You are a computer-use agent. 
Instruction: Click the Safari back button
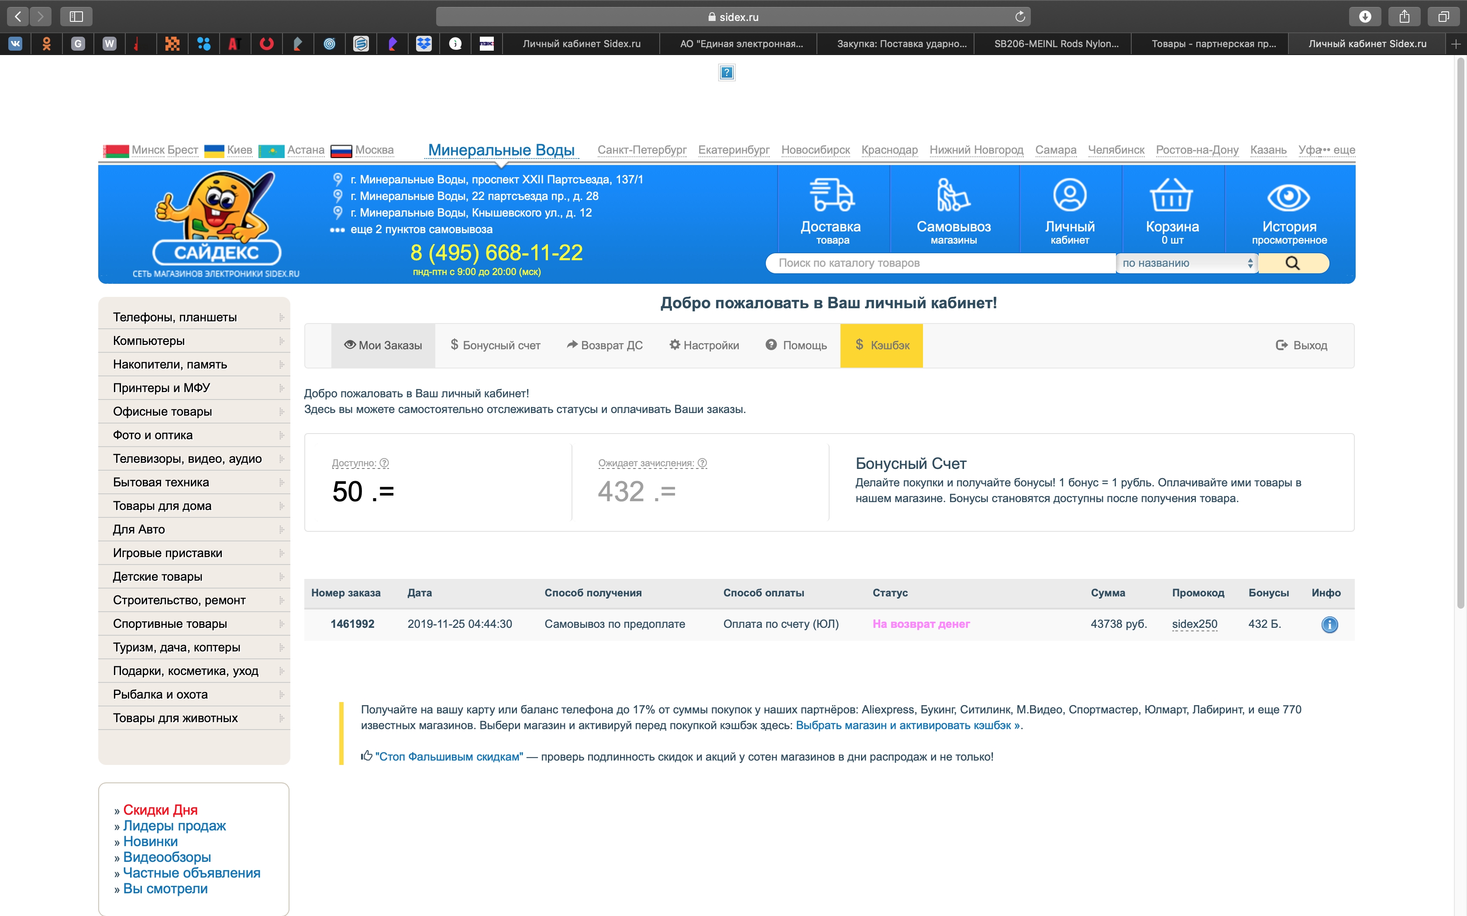point(18,16)
